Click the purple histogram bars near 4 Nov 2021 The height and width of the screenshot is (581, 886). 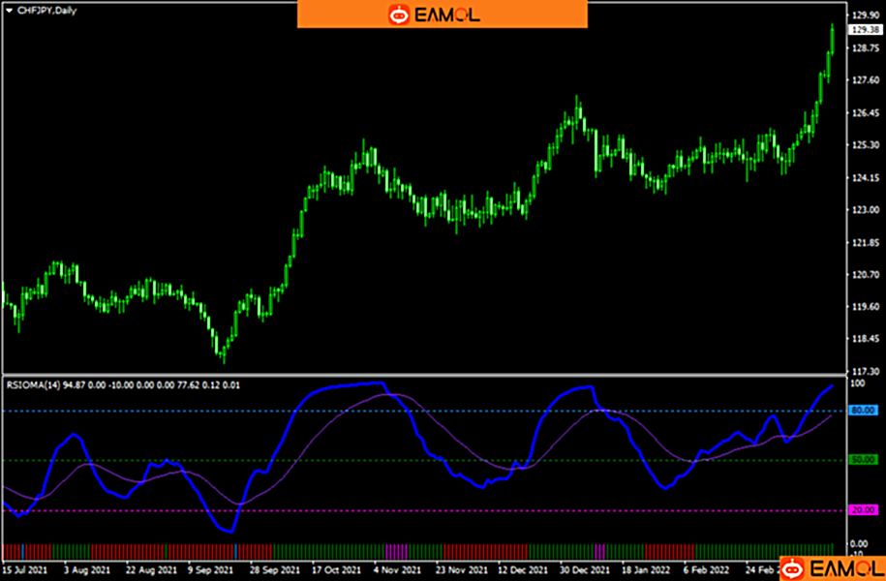pos(396,551)
